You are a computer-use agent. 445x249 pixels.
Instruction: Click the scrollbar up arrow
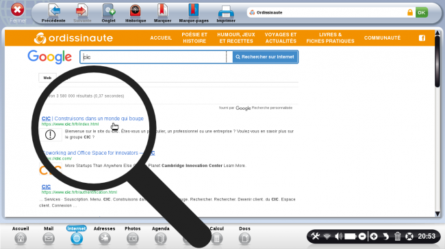click(x=437, y=33)
